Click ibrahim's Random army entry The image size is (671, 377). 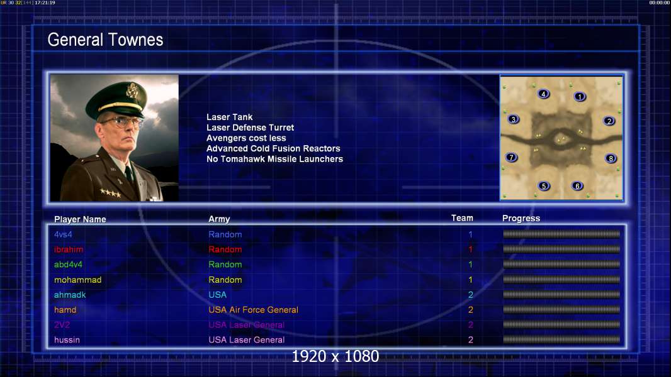pos(225,249)
